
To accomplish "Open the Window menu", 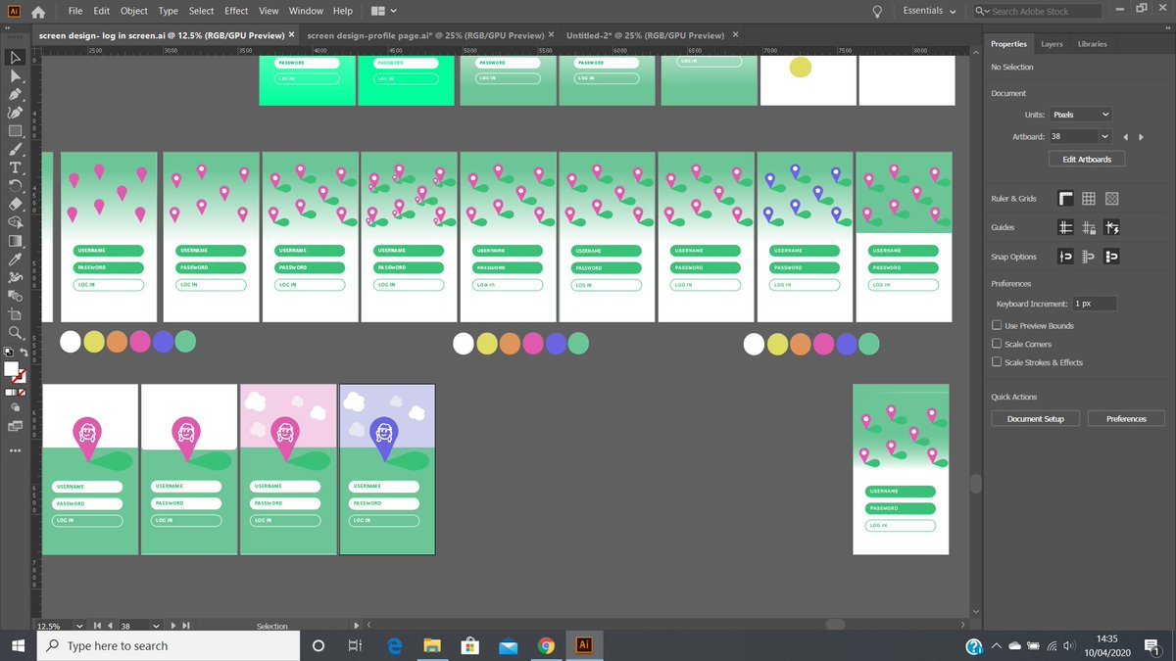I will (306, 11).
